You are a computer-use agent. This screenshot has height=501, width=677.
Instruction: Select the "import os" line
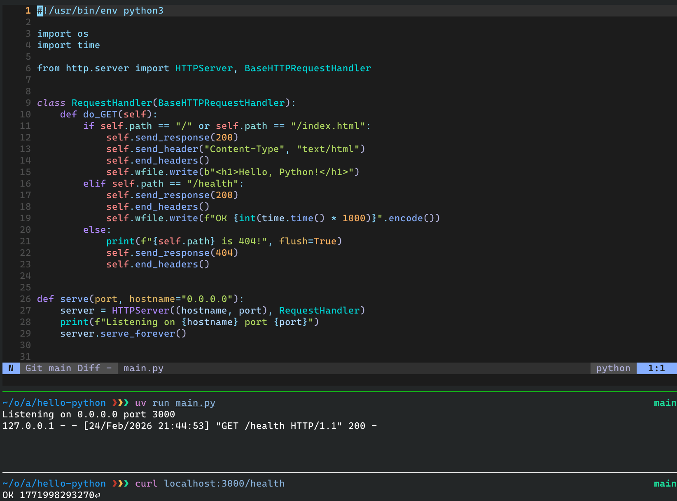click(x=63, y=34)
